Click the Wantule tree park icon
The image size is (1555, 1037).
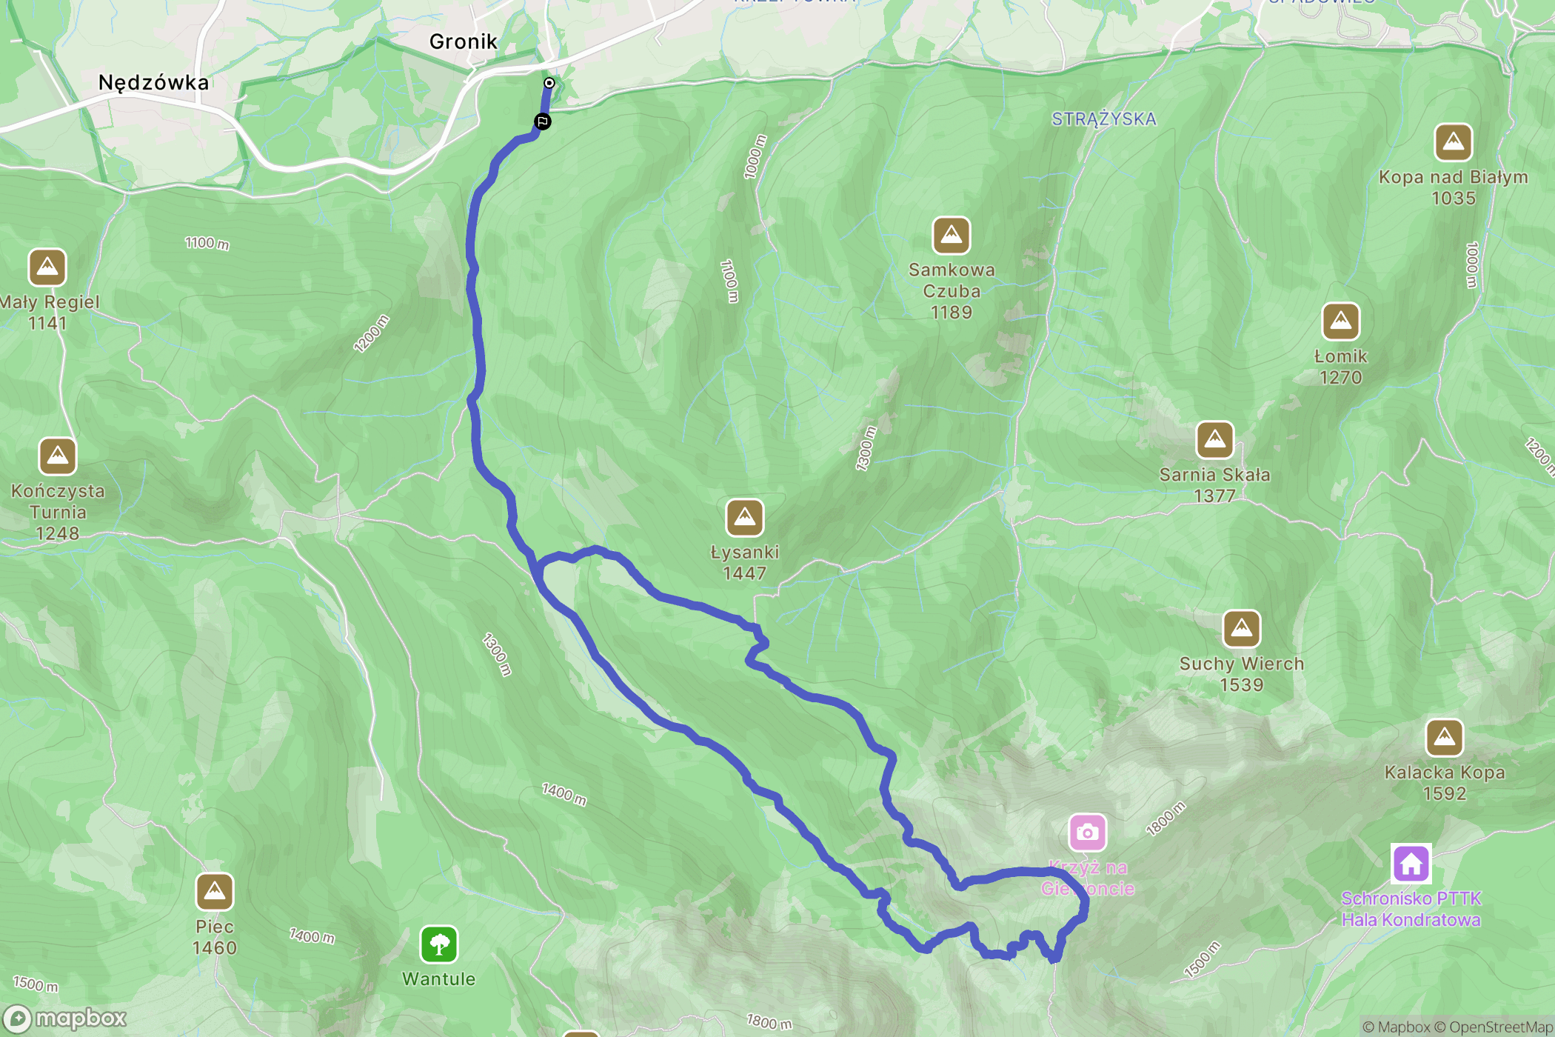click(x=439, y=945)
